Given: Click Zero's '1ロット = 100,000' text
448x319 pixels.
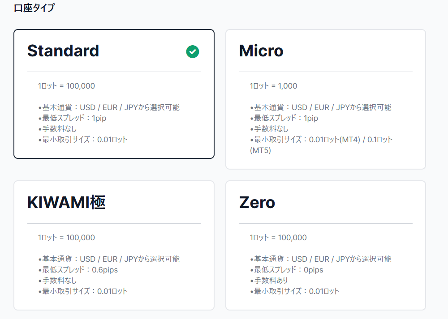Looking at the screenshot, I should coord(278,238).
